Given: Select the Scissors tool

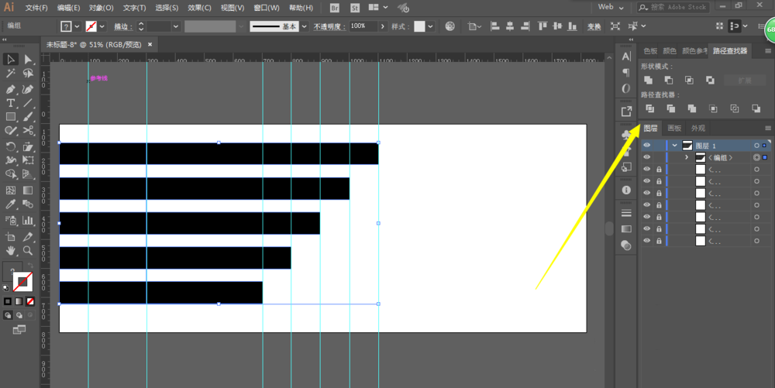Looking at the screenshot, I should point(28,131).
